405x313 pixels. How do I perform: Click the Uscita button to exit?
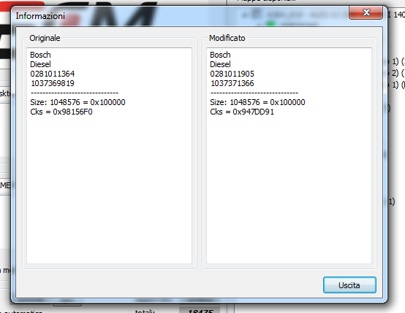[x=349, y=285]
